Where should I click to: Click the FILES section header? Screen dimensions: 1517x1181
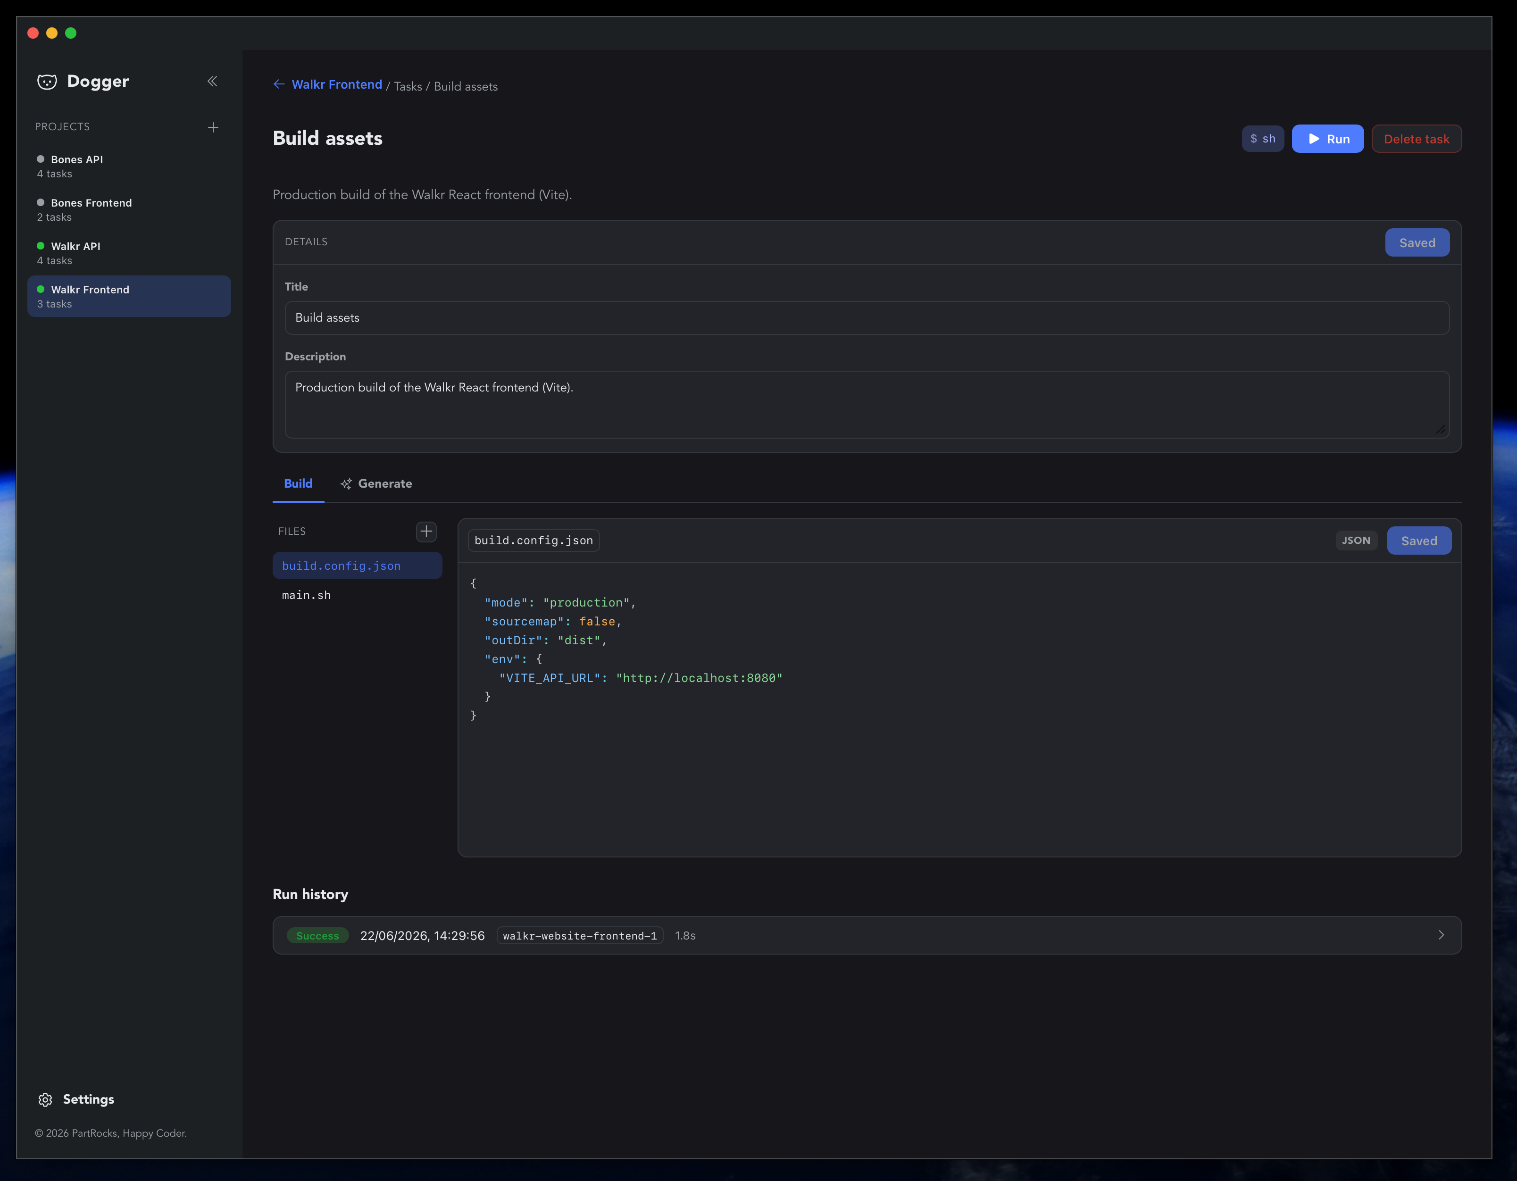292,532
